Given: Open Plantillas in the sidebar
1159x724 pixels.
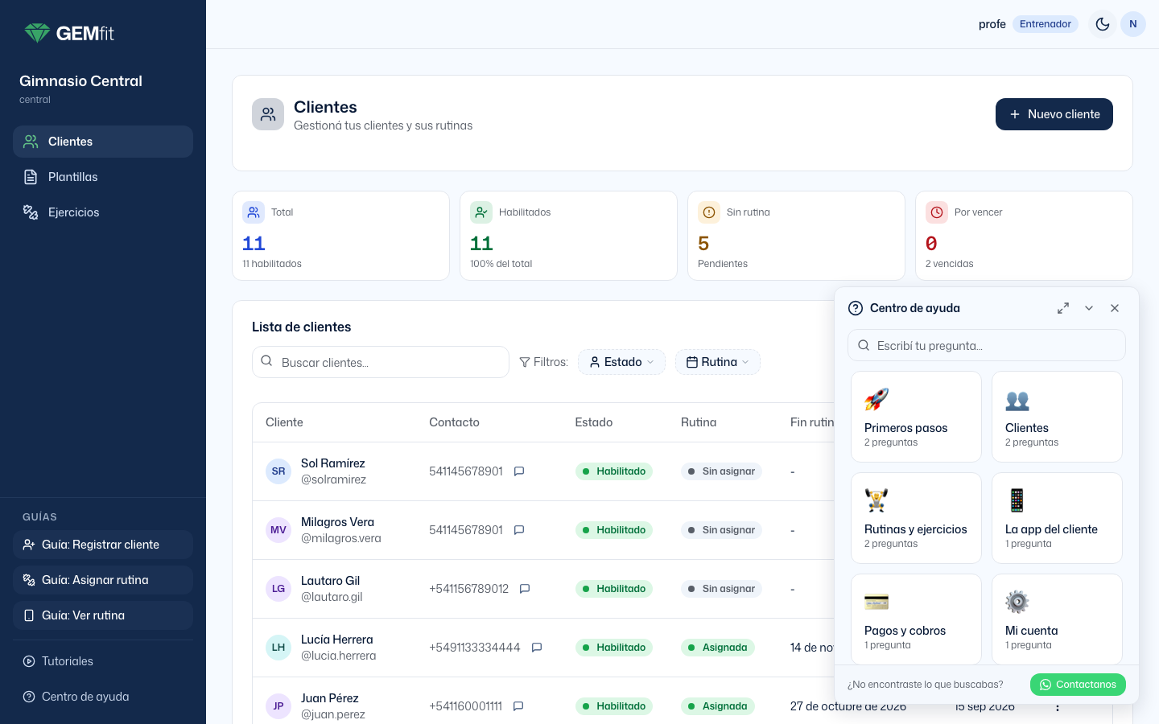Looking at the screenshot, I should tap(103, 177).
